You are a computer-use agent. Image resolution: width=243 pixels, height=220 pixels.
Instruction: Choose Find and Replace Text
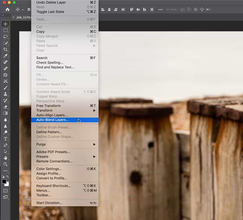click(65, 67)
